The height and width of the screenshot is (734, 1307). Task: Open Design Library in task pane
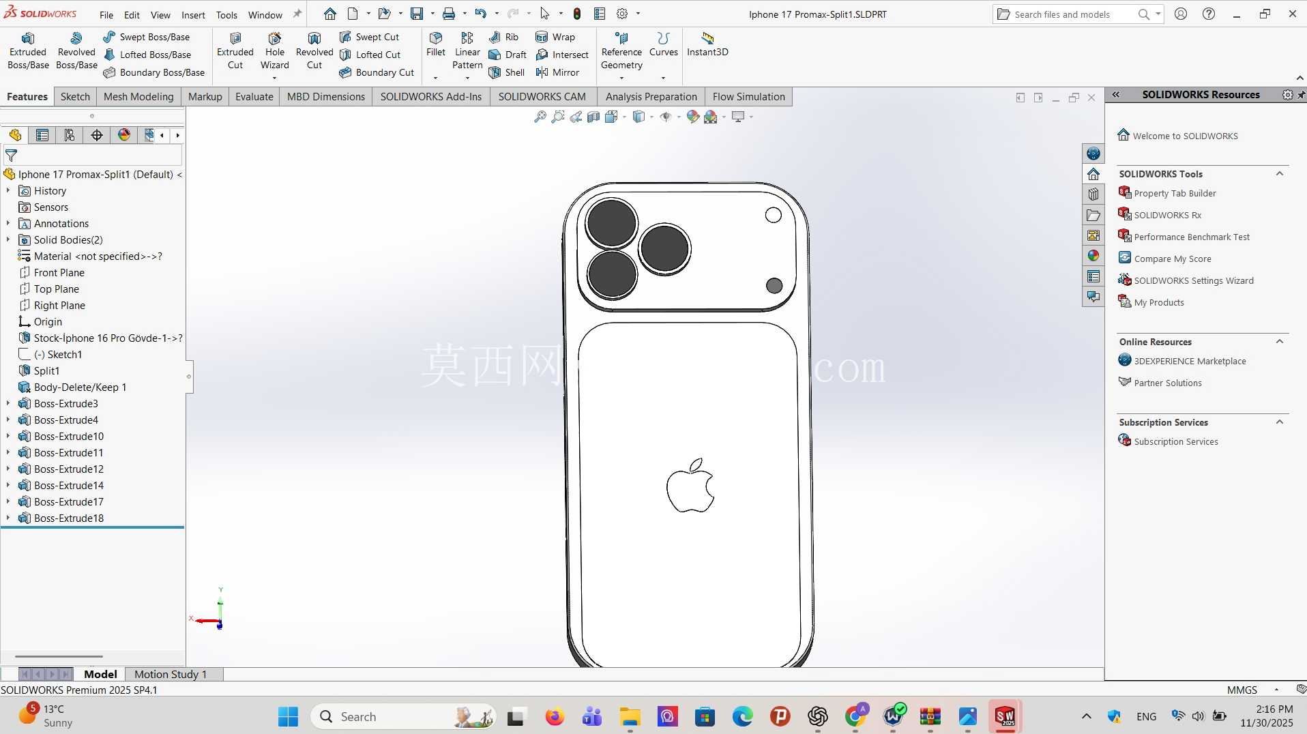coord(1093,194)
